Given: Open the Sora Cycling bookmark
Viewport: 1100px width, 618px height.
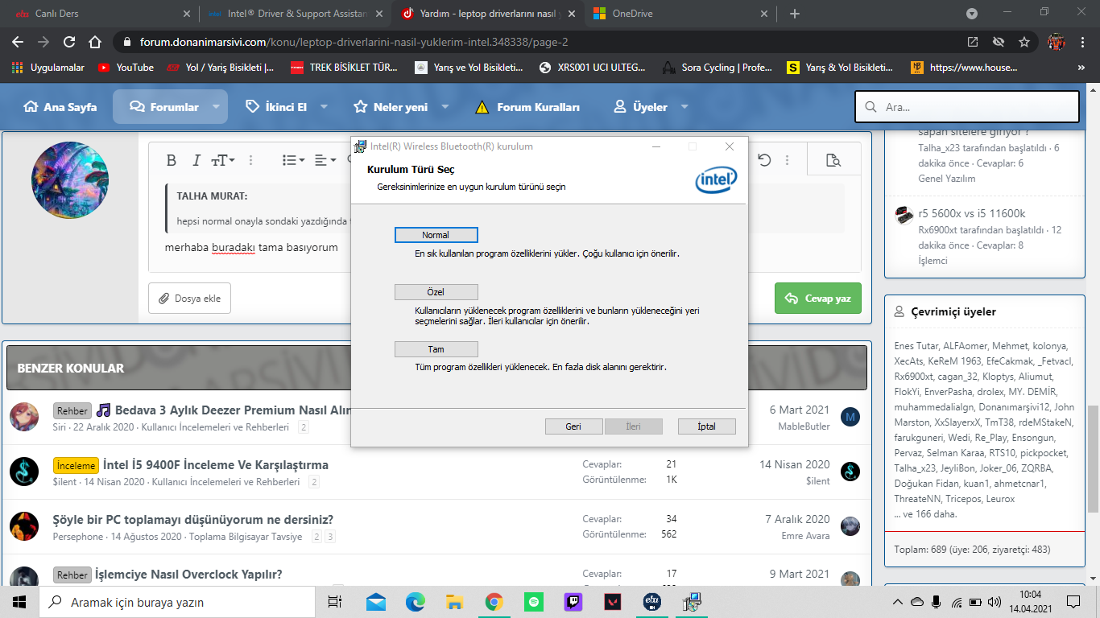Looking at the screenshot, I should 718,68.
